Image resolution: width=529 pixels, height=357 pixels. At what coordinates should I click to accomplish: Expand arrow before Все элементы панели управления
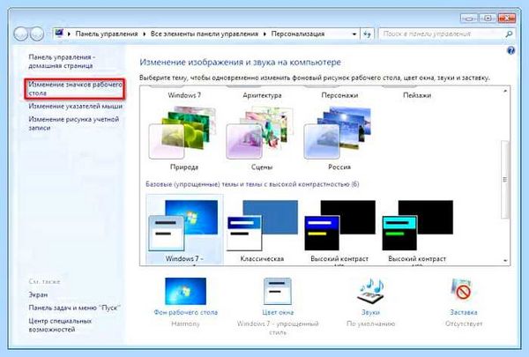pyautogui.click(x=145, y=34)
